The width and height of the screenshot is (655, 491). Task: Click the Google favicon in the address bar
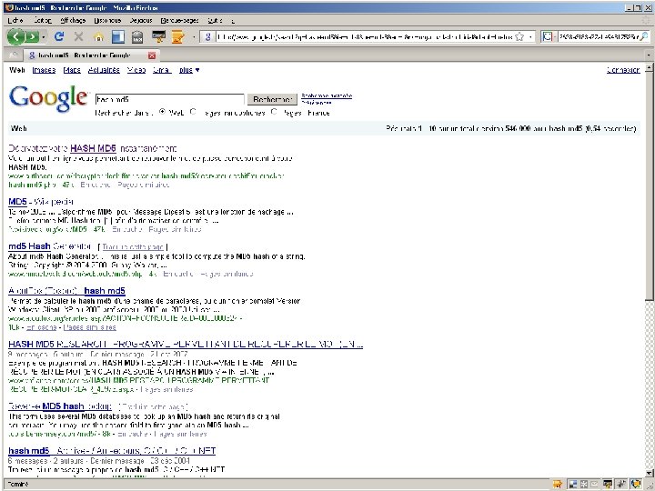pos(207,36)
